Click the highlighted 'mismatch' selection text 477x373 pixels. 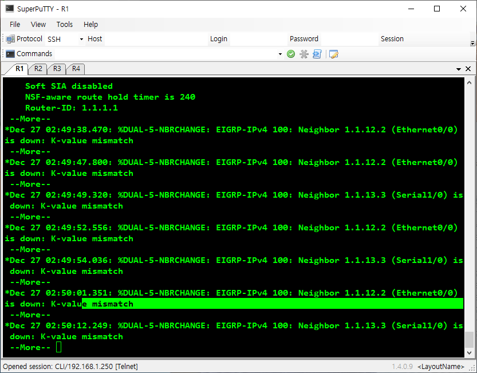pos(113,304)
